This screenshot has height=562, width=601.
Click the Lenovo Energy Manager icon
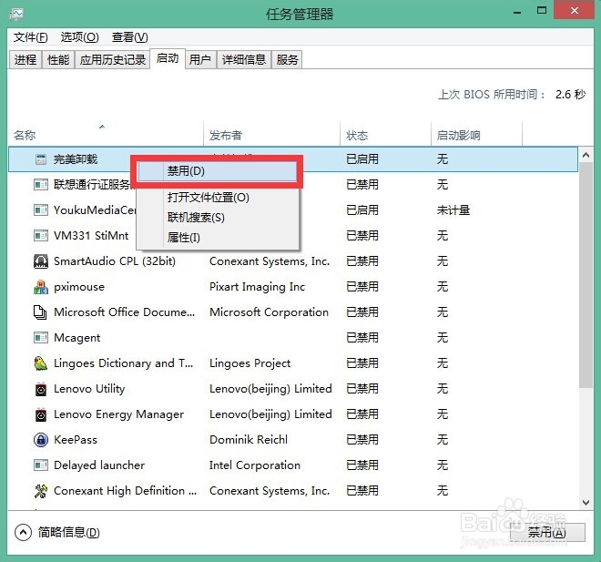(41, 414)
